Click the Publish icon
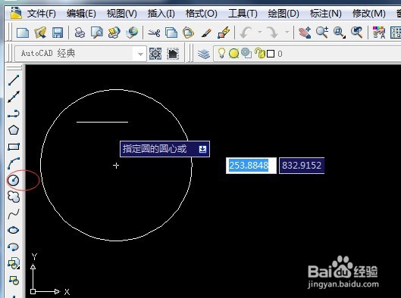401x298 pixels. pos(114,33)
